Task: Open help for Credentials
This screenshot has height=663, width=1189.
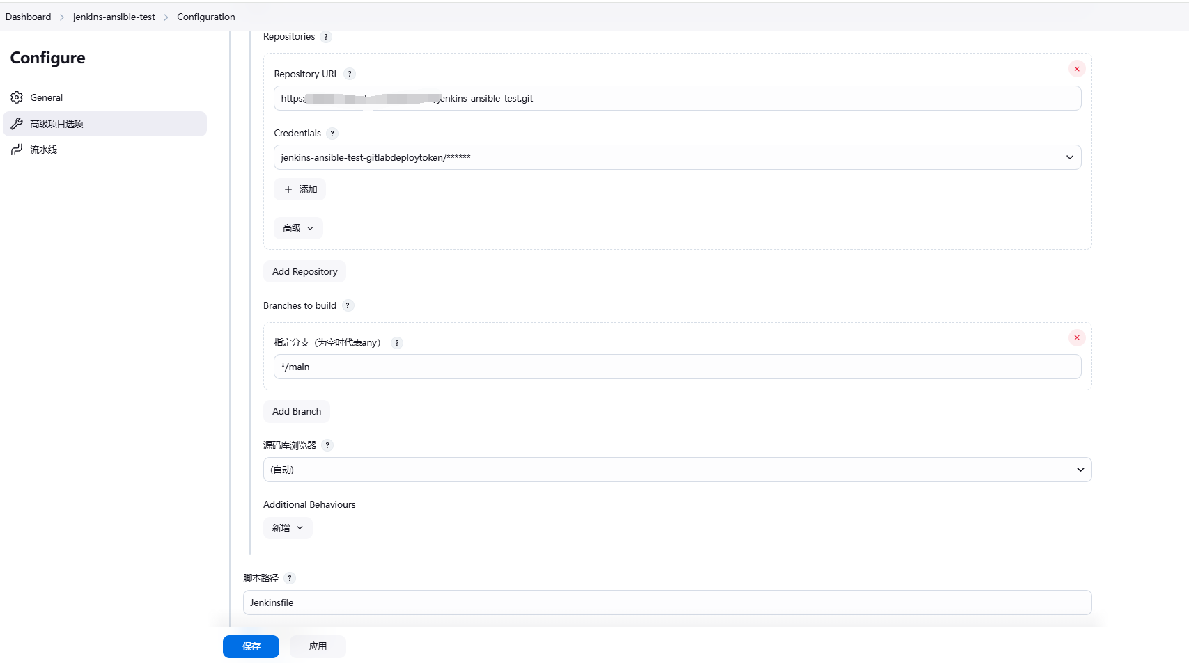Action: pyautogui.click(x=332, y=133)
